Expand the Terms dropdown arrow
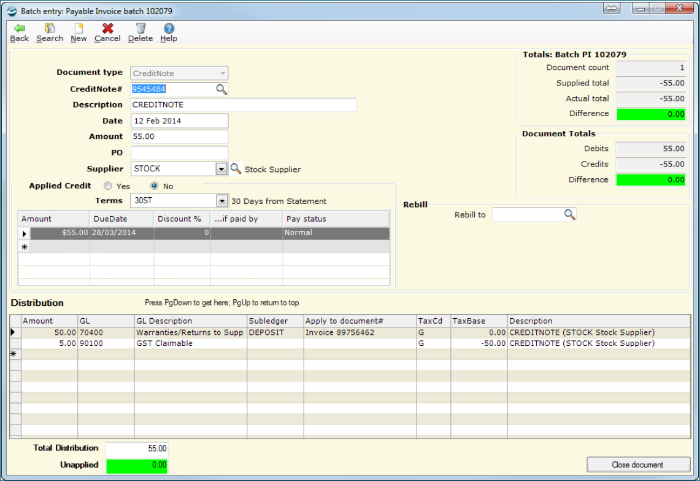The width and height of the screenshot is (700, 481). tap(222, 201)
